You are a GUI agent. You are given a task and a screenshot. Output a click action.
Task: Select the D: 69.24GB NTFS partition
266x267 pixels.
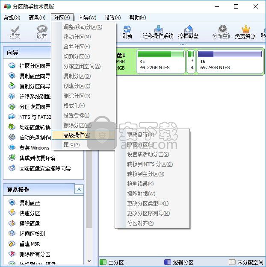click(230, 62)
